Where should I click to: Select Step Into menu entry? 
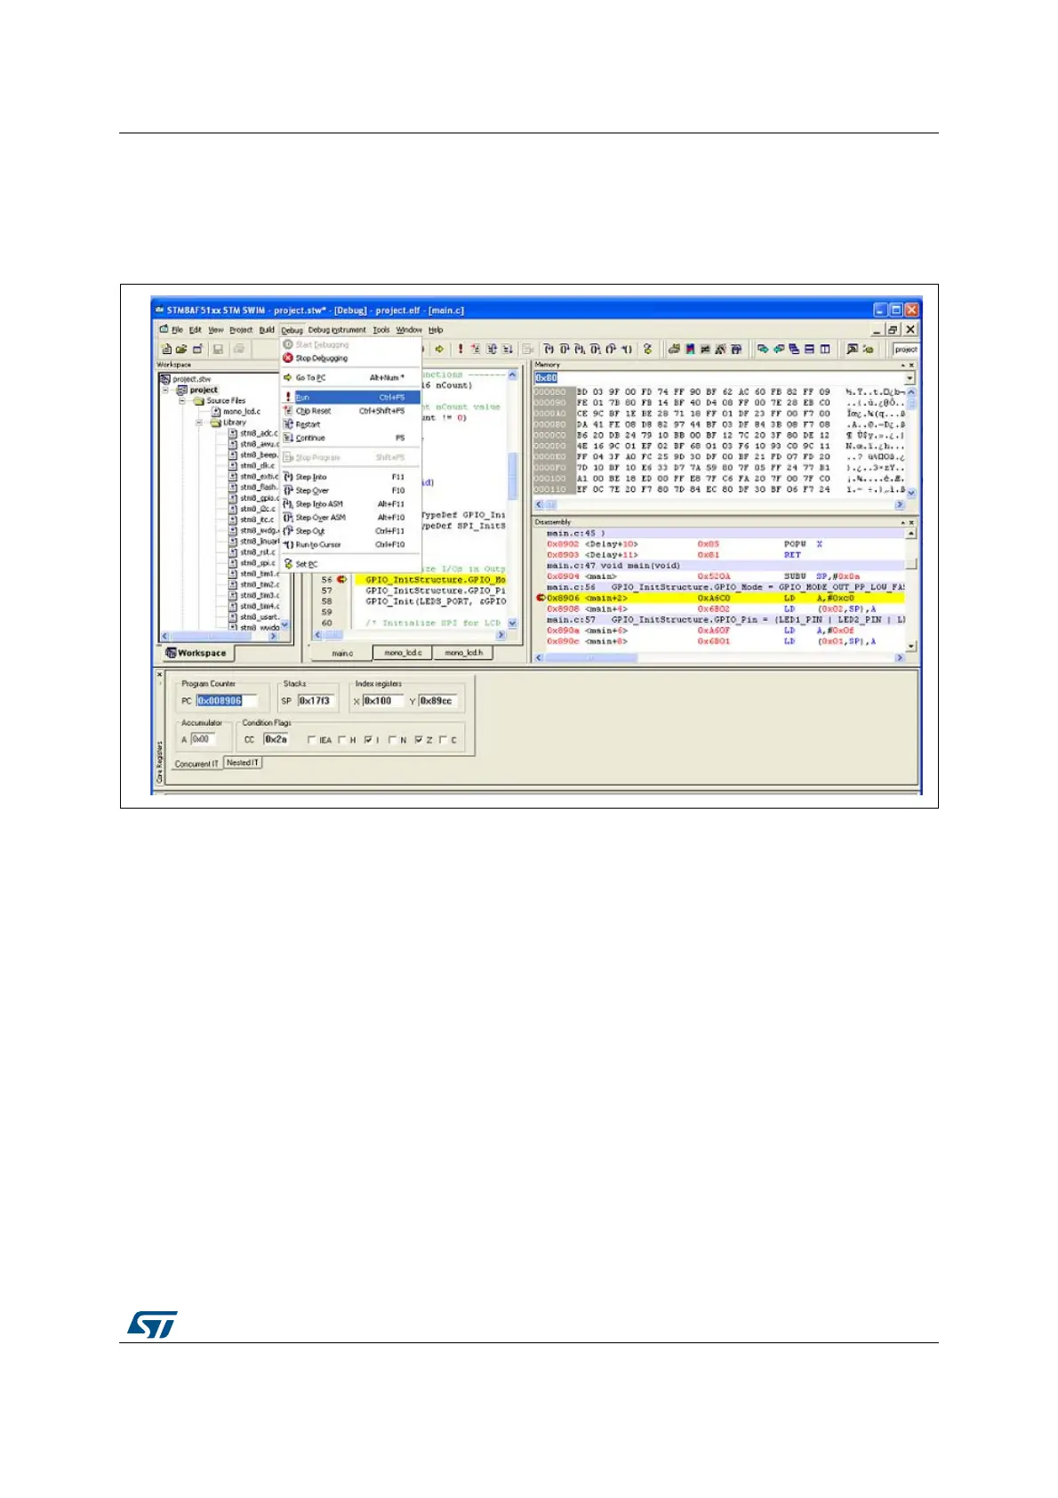click(x=350, y=478)
